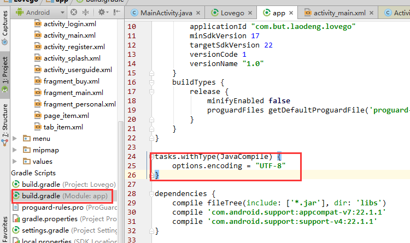
Task: Click the Java class icon on MainActivity.java tab
Action: tap(134, 13)
